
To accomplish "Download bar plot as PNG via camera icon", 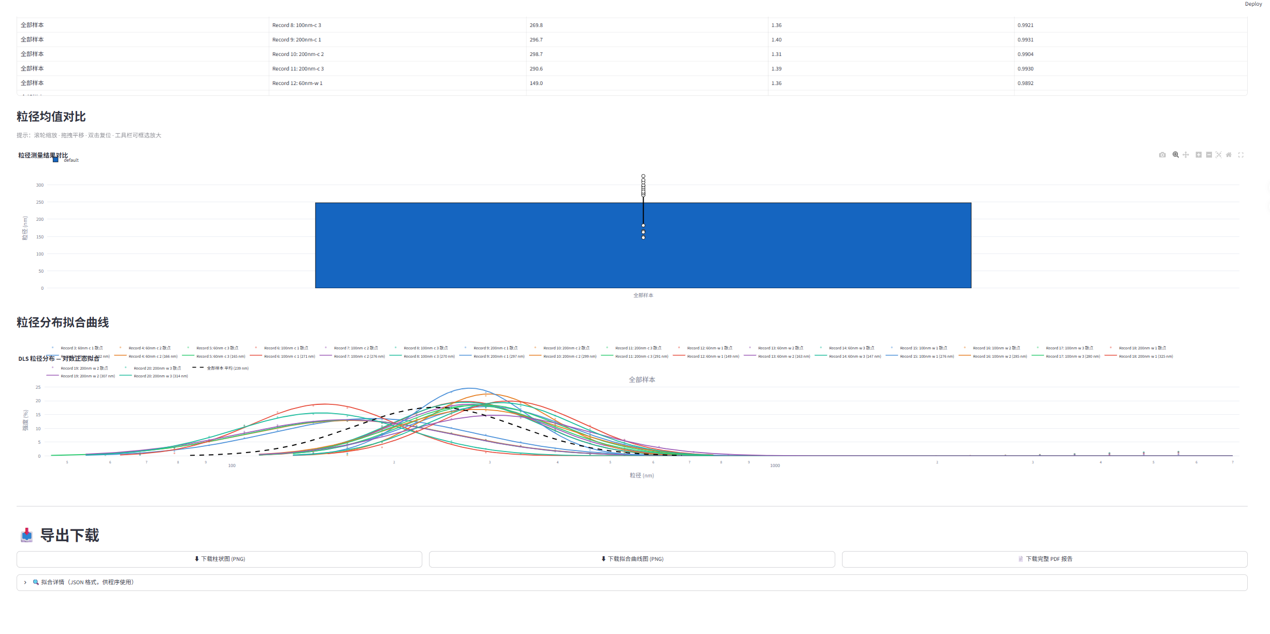I will pyautogui.click(x=1162, y=155).
